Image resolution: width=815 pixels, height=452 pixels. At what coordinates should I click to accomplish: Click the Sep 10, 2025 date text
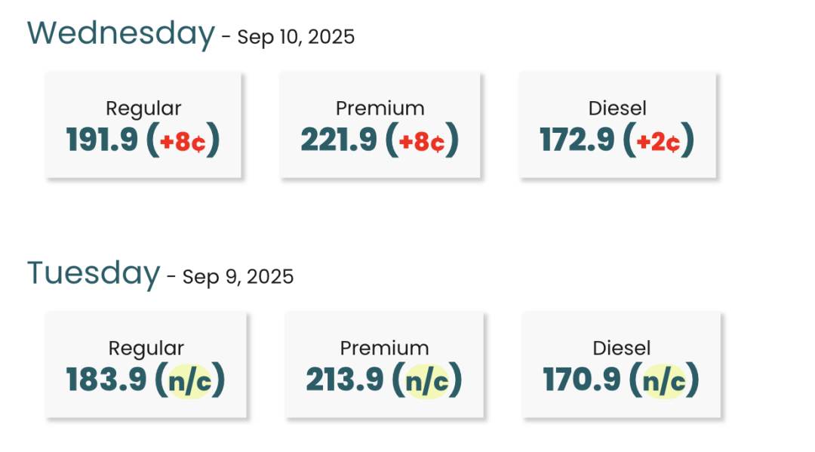[296, 37]
